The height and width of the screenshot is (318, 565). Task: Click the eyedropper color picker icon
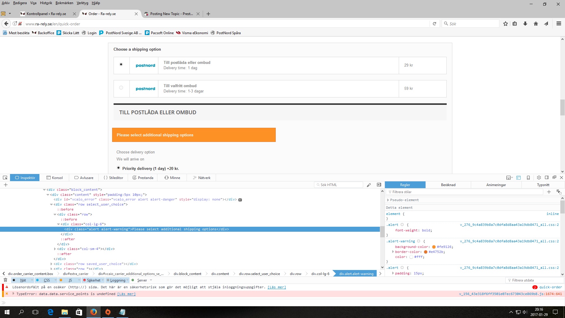369,185
